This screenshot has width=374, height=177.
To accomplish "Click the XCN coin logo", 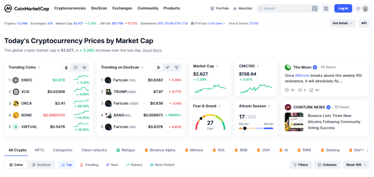I will coord(16,92).
